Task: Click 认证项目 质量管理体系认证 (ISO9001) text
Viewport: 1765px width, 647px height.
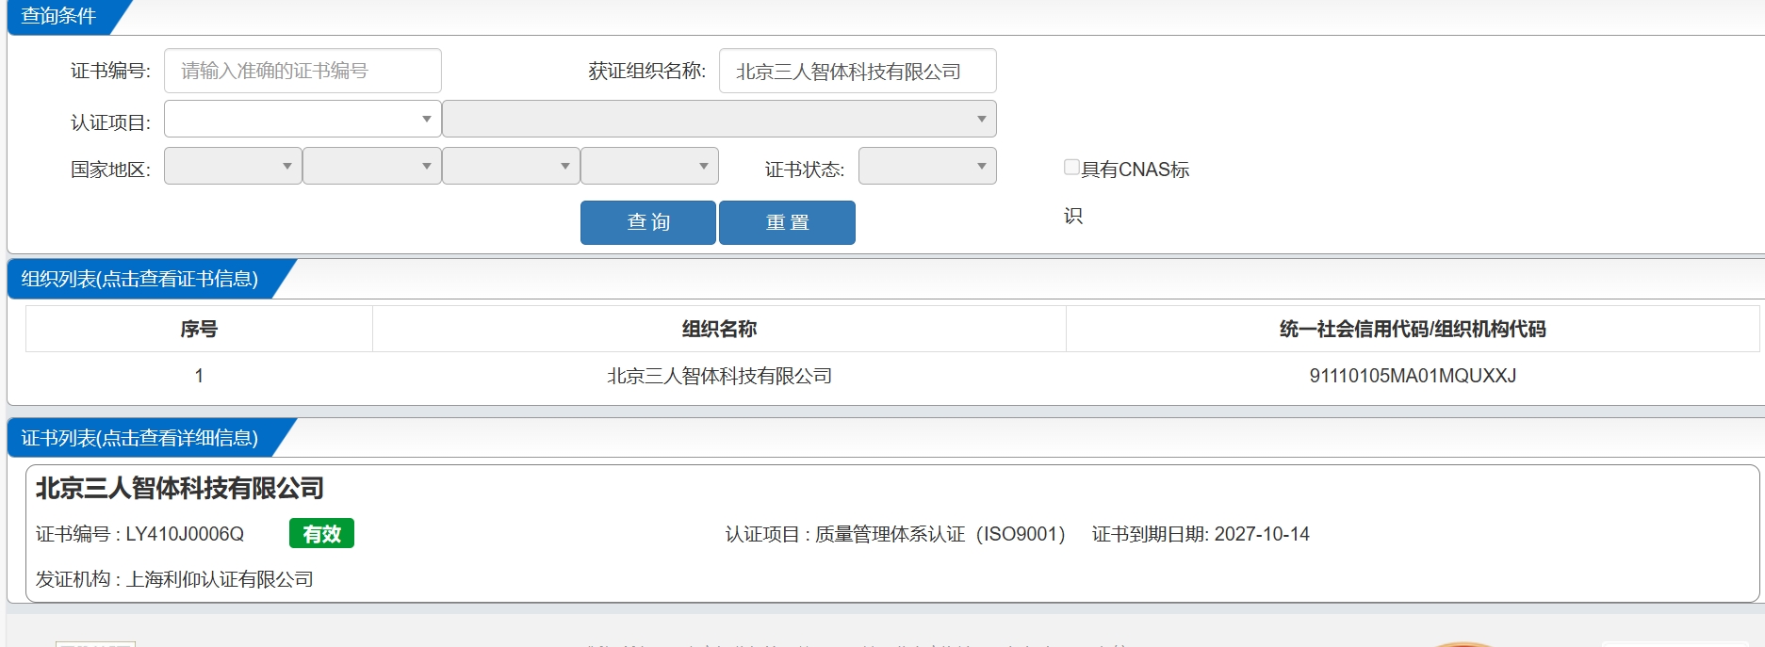Action: click(895, 534)
